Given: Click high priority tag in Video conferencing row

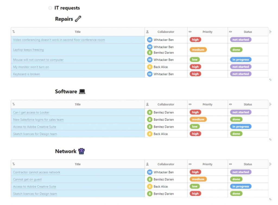Looking at the screenshot, I should click(195, 40).
